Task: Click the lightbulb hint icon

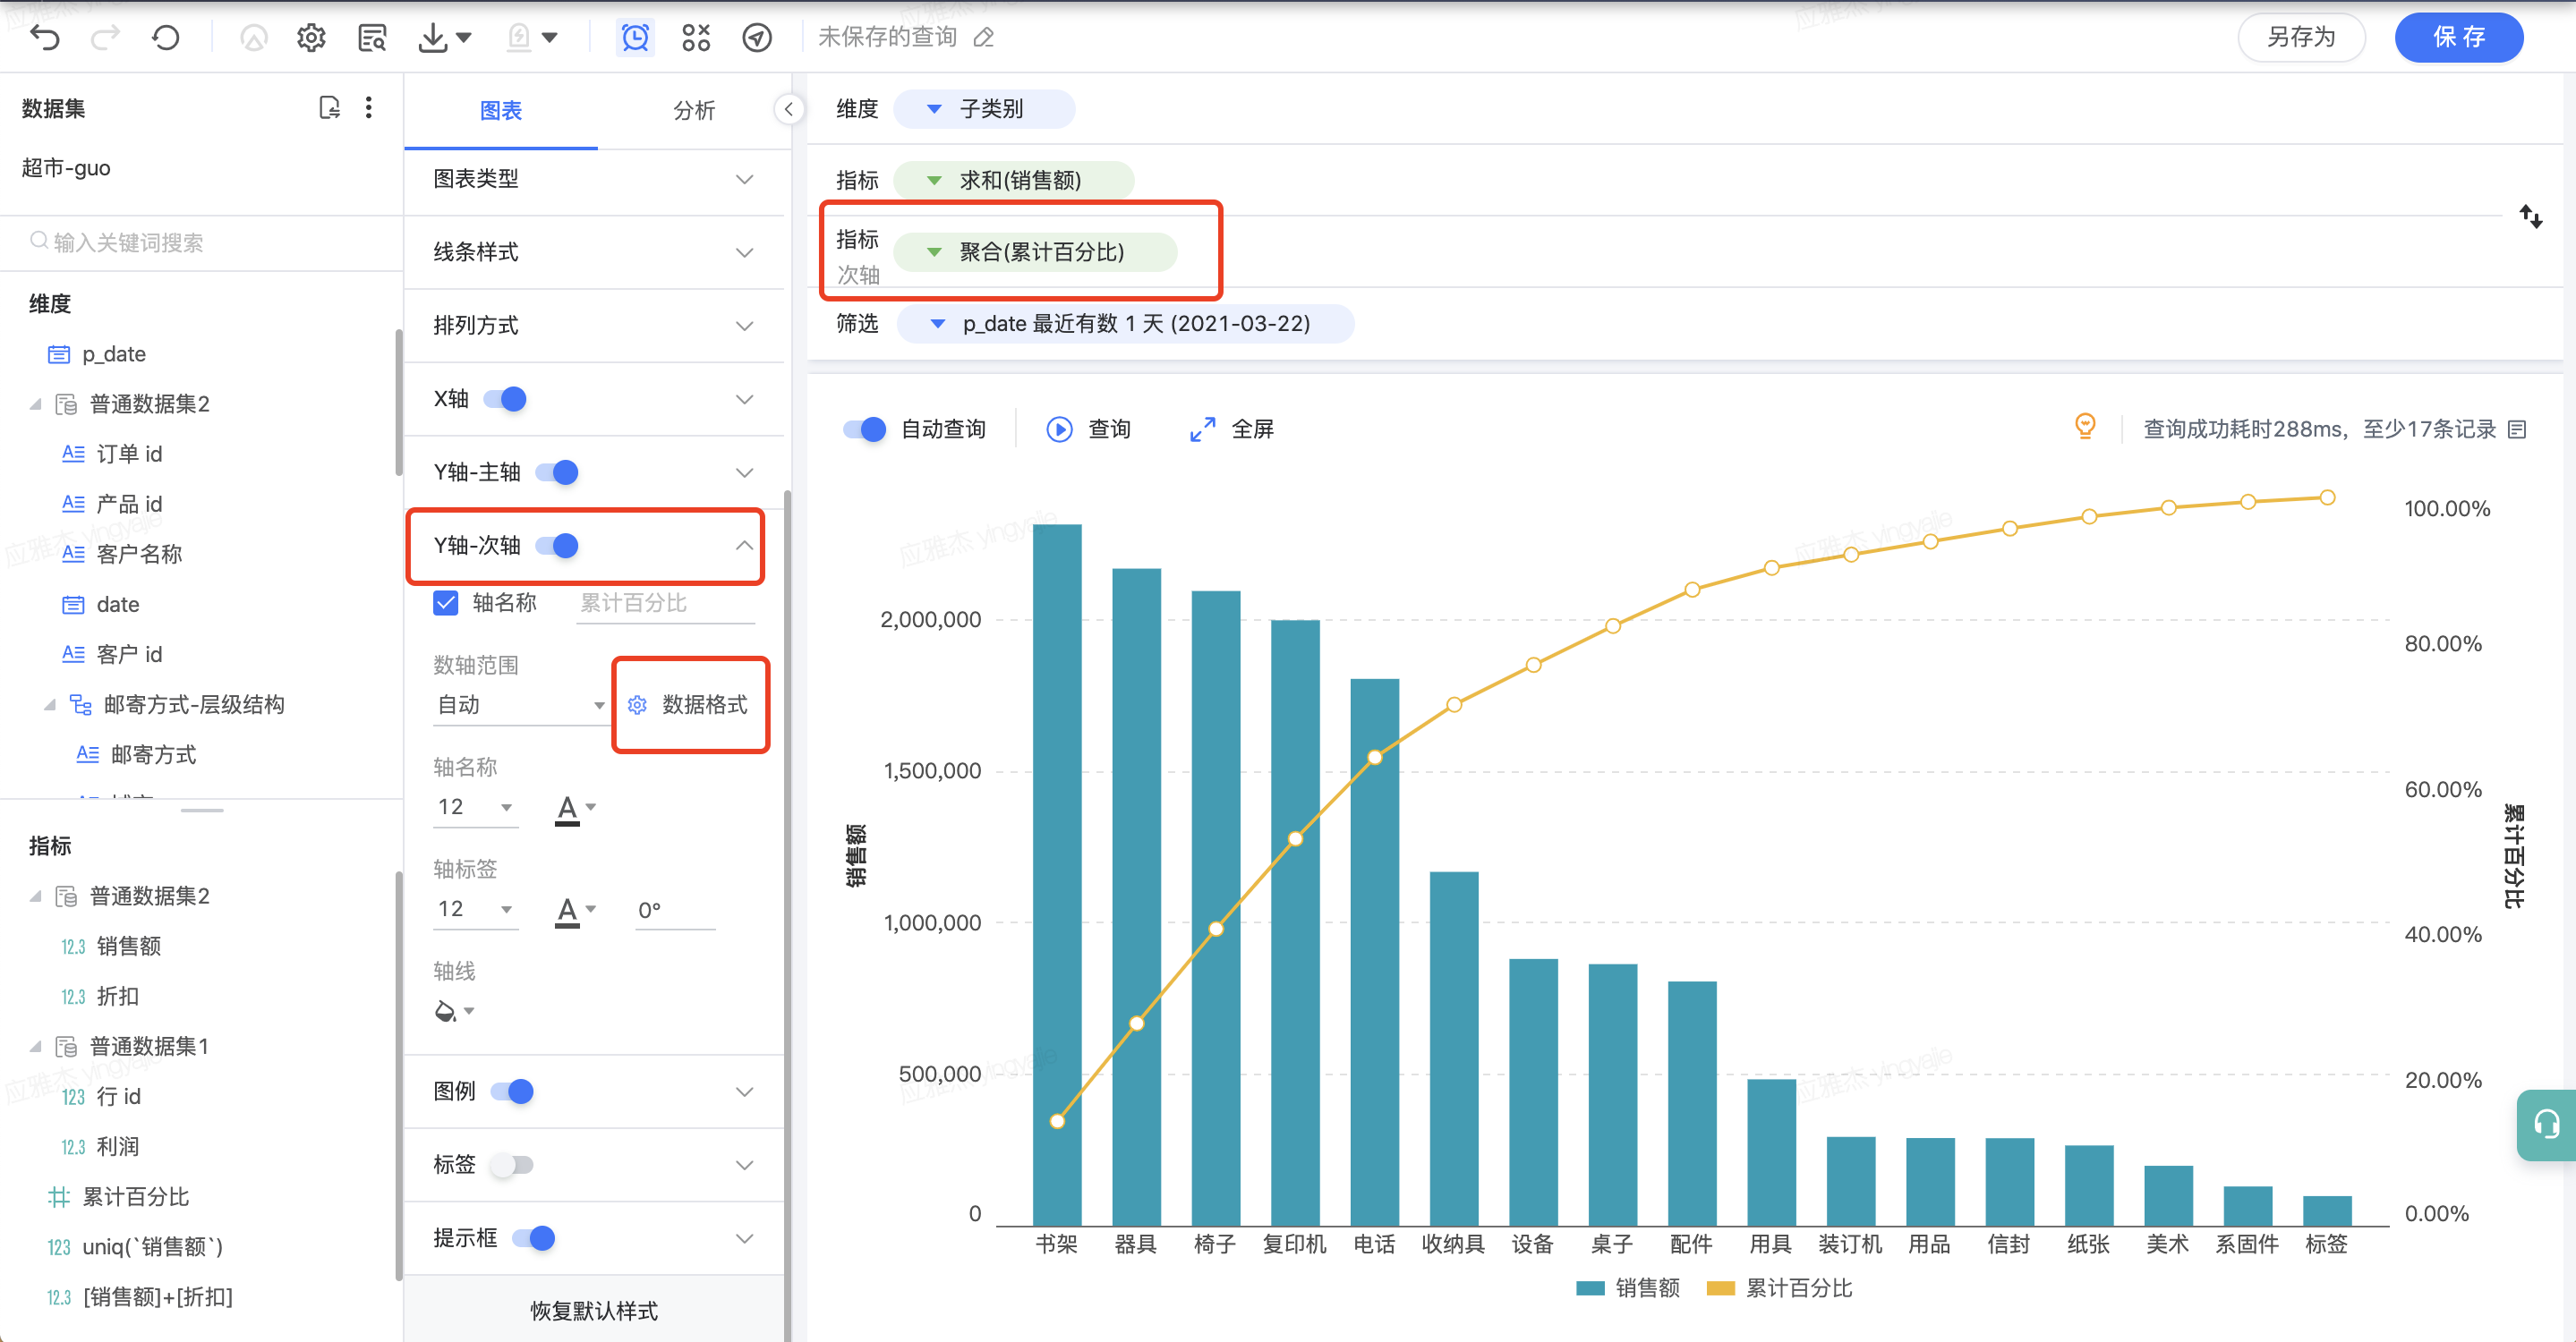Action: (2085, 427)
